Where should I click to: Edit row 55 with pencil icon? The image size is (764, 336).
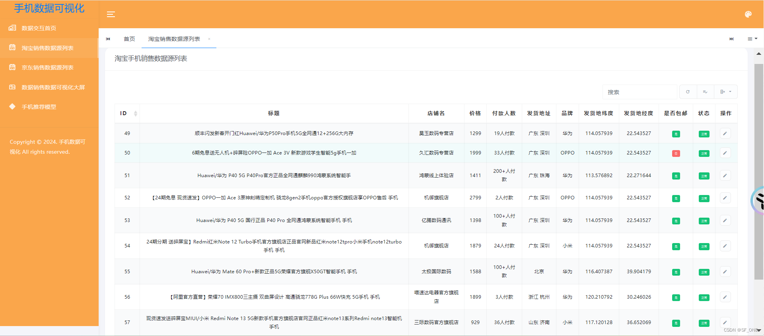(x=725, y=272)
